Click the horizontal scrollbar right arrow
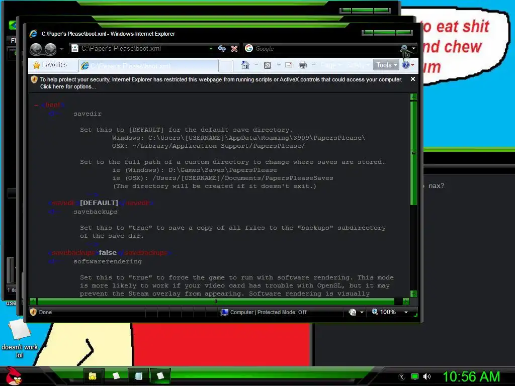Image resolution: width=515 pixels, height=386 pixels. click(x=406, y=301)
